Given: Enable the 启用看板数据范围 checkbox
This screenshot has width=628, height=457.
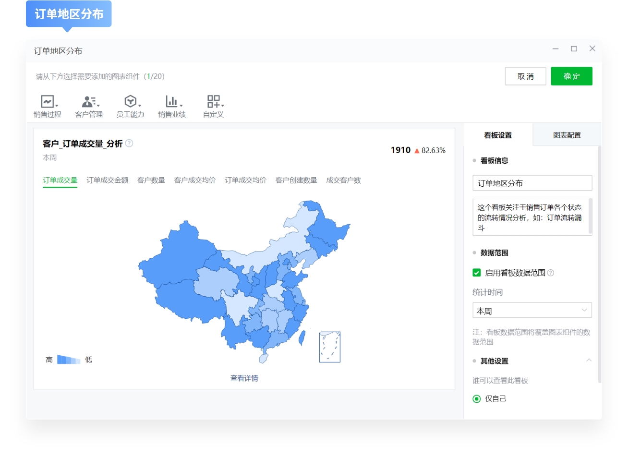Looking at the screenshot, I should pos(476,273).
